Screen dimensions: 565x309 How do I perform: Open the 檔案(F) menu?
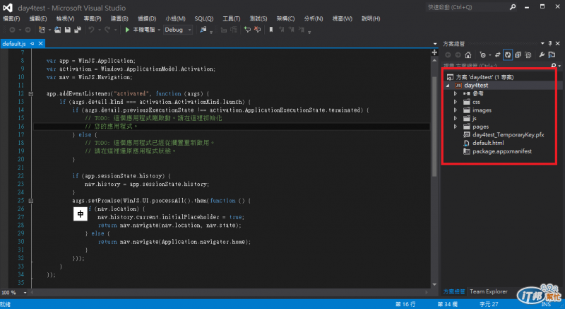pyautogui.click(x=11, y=19)
